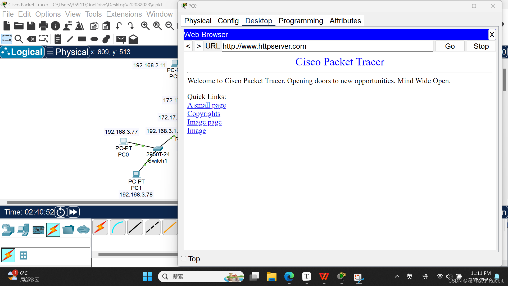Follow the 'A small page' link
Screen dimensions: 508x286
207,105
